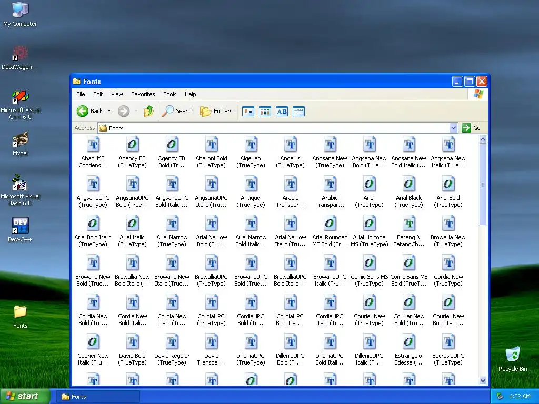
Task: Select the Arial Black font
Action: point(408,191)
